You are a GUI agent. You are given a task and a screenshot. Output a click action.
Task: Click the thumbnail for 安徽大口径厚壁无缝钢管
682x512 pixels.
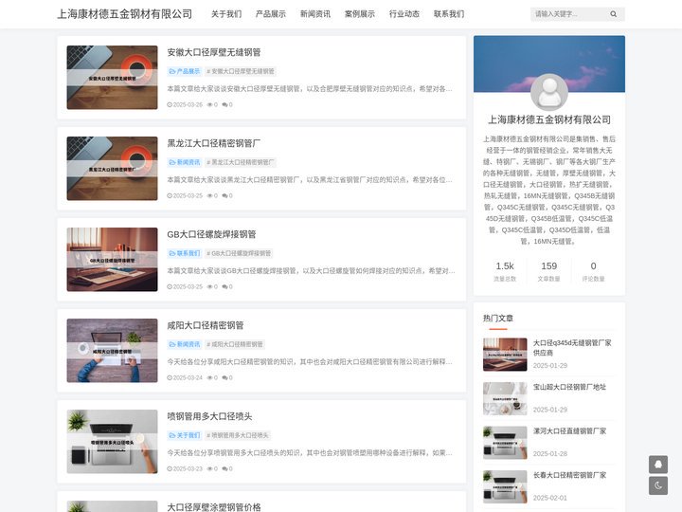point(112,78)
